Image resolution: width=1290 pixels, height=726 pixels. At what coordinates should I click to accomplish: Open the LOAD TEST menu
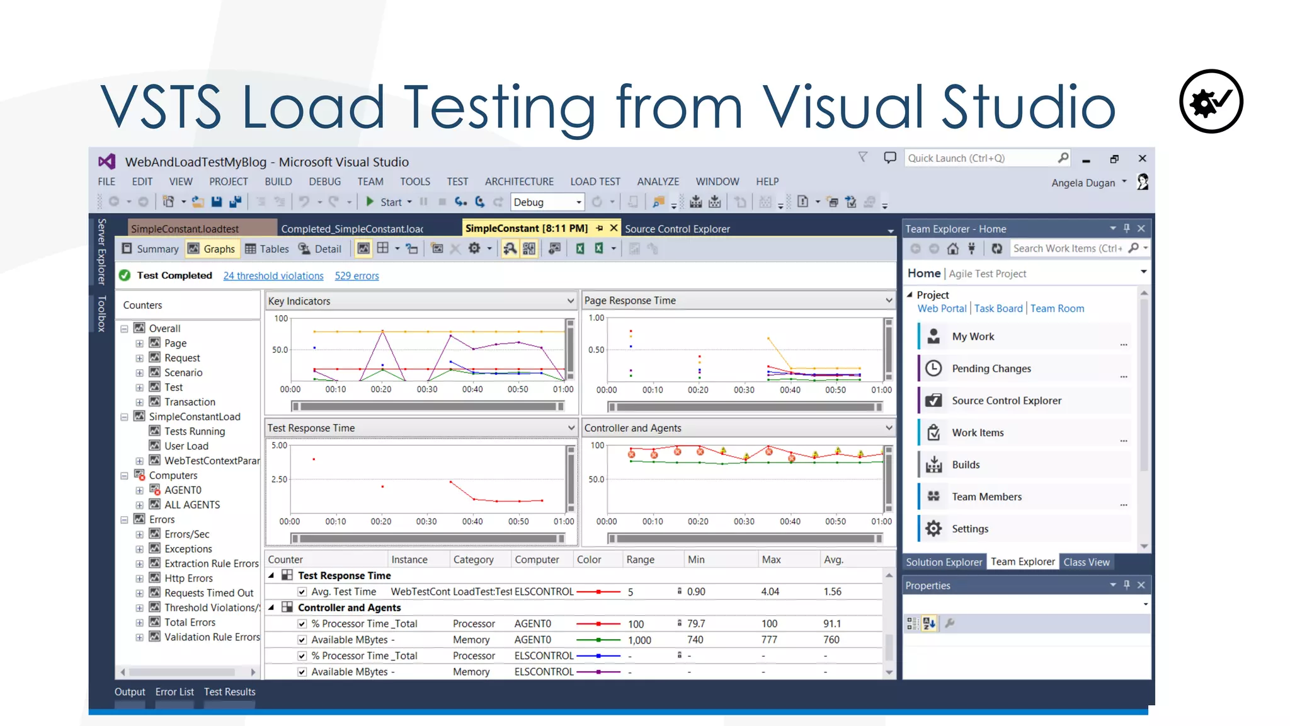click(595, 181)
